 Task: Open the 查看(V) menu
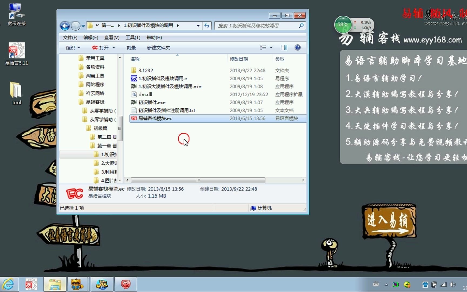tap(112, 38)
